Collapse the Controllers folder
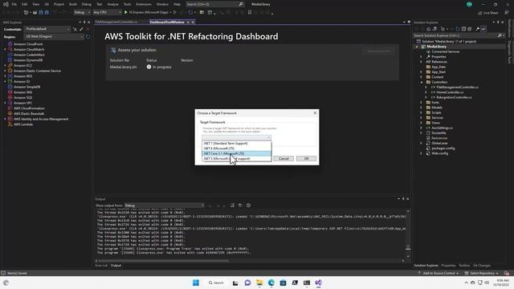The width and height of the screenshot is (514, 289). click(x=421, y=82)
